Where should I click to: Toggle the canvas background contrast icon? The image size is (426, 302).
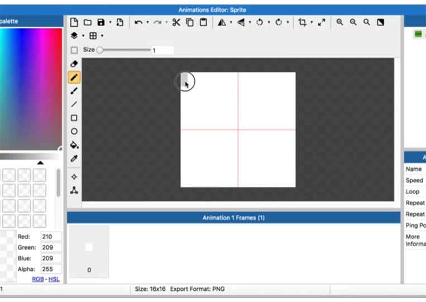point(380,22)
